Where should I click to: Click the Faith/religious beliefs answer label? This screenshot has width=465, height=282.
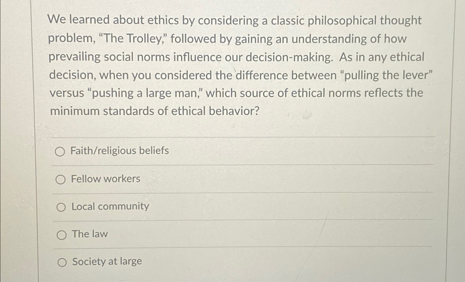pyautogui.click(x=120, y=150)
